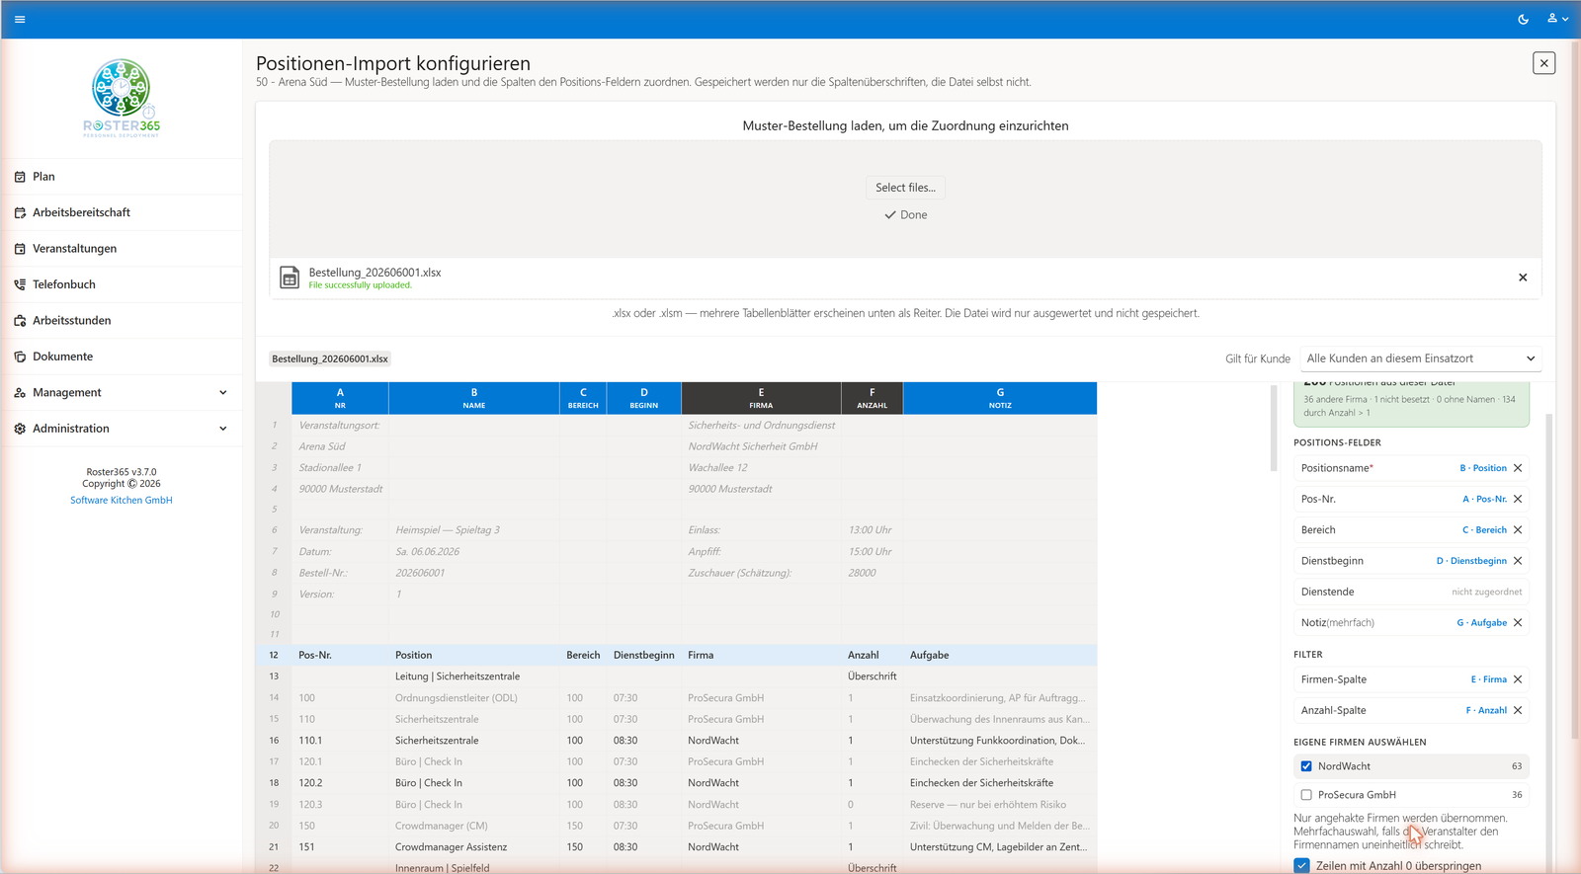The width and height of the screenshot is (1581, 874).
Task: Clear the Dienstbeginn mapping
Action: (x=1518, y=561)
